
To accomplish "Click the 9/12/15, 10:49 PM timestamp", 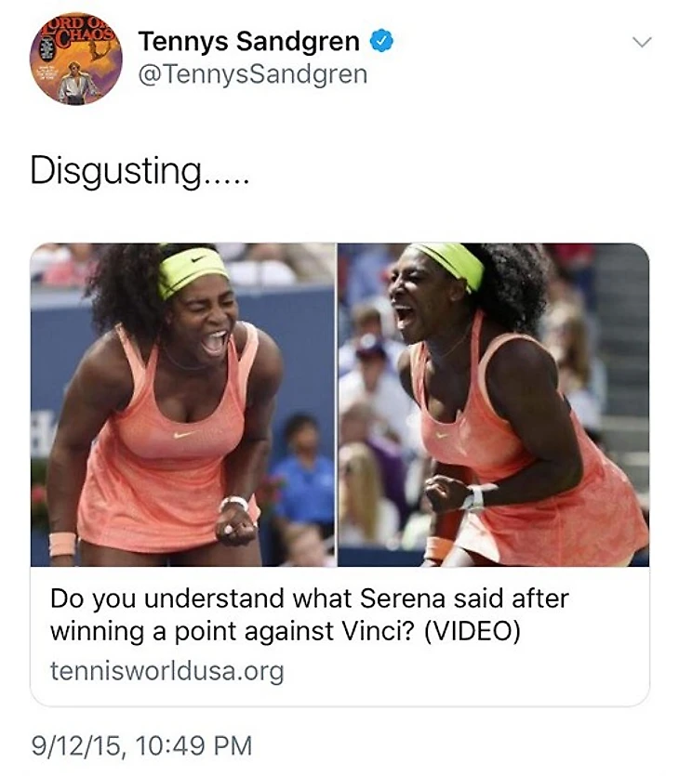I will pyautogui.click(x=141, y=745).
